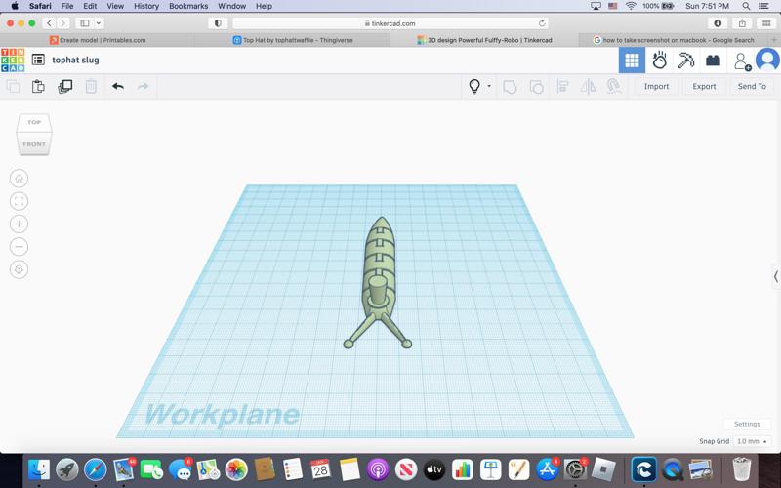The image size is (781, 488).
Task: Zoom out with minus button
Action: 19,247
